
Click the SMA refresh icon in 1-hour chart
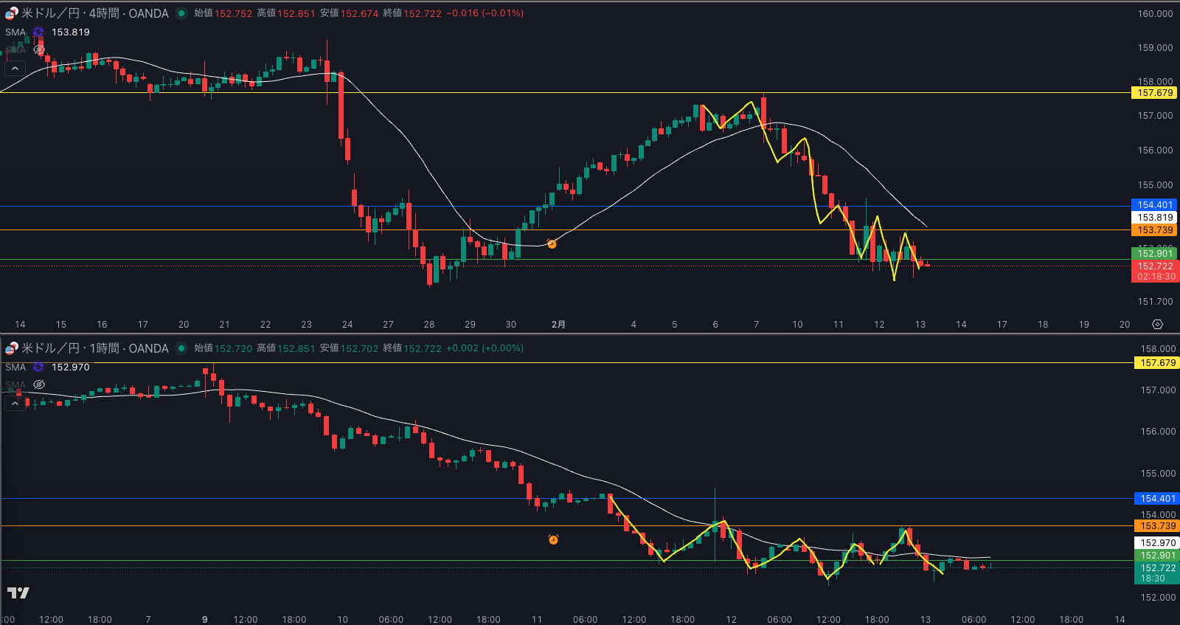pos(38,367)
